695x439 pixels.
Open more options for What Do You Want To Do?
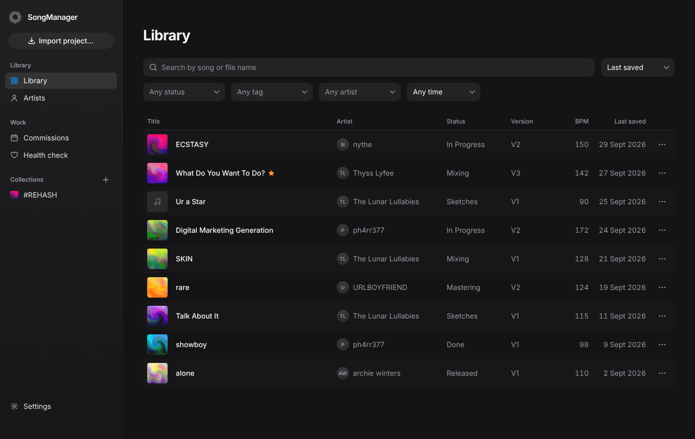click(662, 173)
